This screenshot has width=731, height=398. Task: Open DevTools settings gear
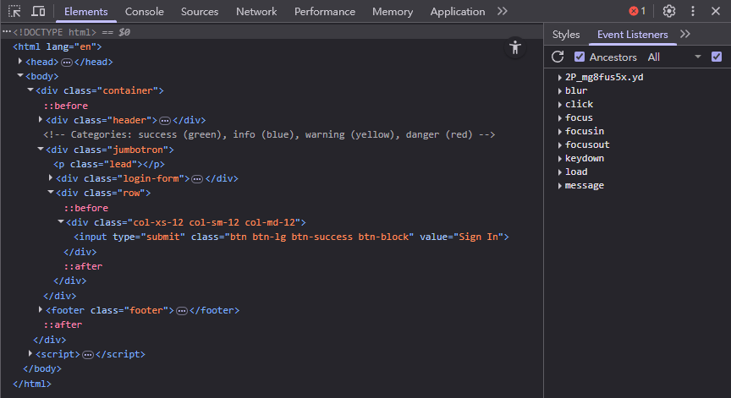(669, 11)
